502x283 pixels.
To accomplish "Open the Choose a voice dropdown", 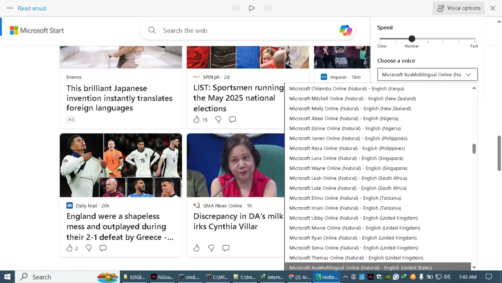I will point(427,74).
